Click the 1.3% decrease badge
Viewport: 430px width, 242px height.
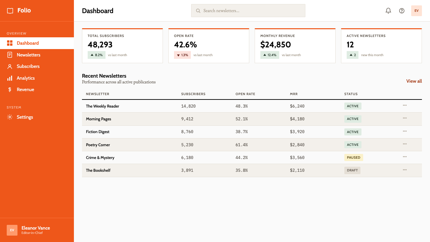(x=182, y=55)
